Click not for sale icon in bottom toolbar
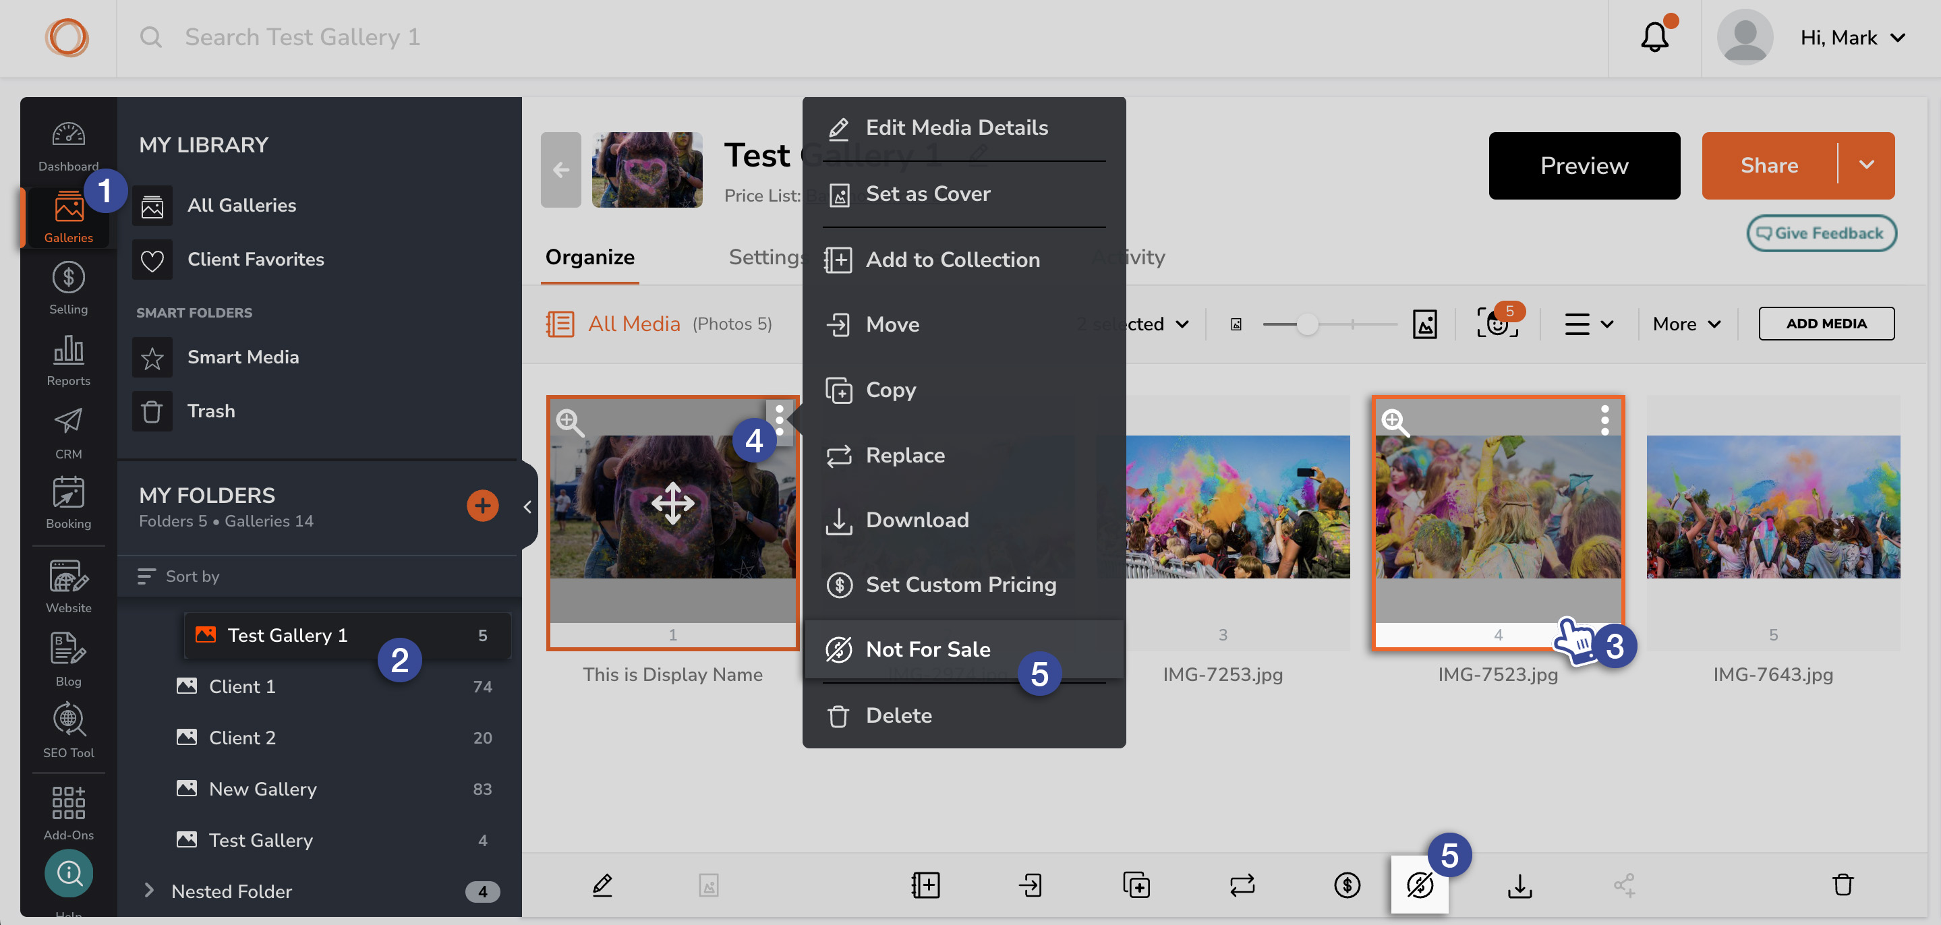Image resolution: width=1941 pixels, height=925 pixels. click(1420, 885)
